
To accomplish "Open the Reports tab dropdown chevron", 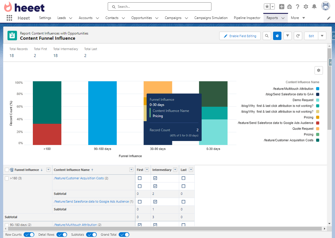I will [283, 18].
